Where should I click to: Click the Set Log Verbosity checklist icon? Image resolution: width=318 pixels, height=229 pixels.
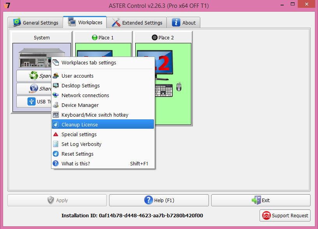(56, 144)
